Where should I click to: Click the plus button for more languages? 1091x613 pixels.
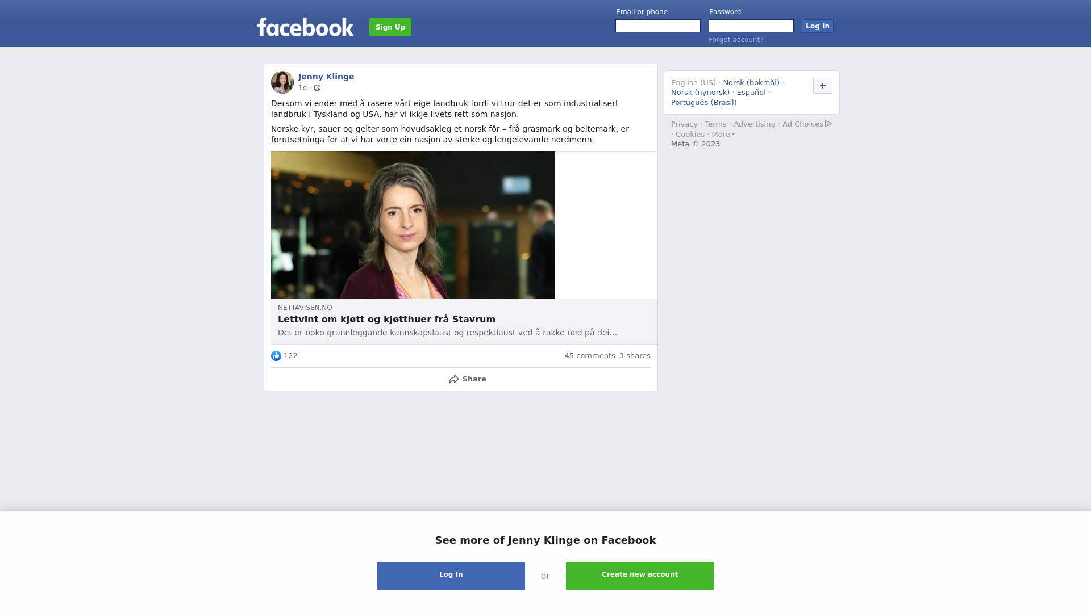point(823,86)
